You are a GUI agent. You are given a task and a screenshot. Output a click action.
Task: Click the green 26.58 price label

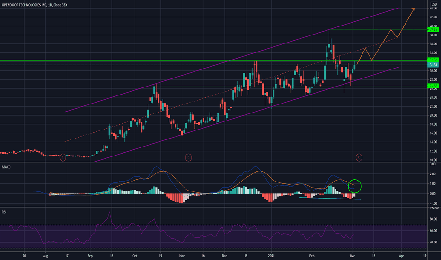433,86
